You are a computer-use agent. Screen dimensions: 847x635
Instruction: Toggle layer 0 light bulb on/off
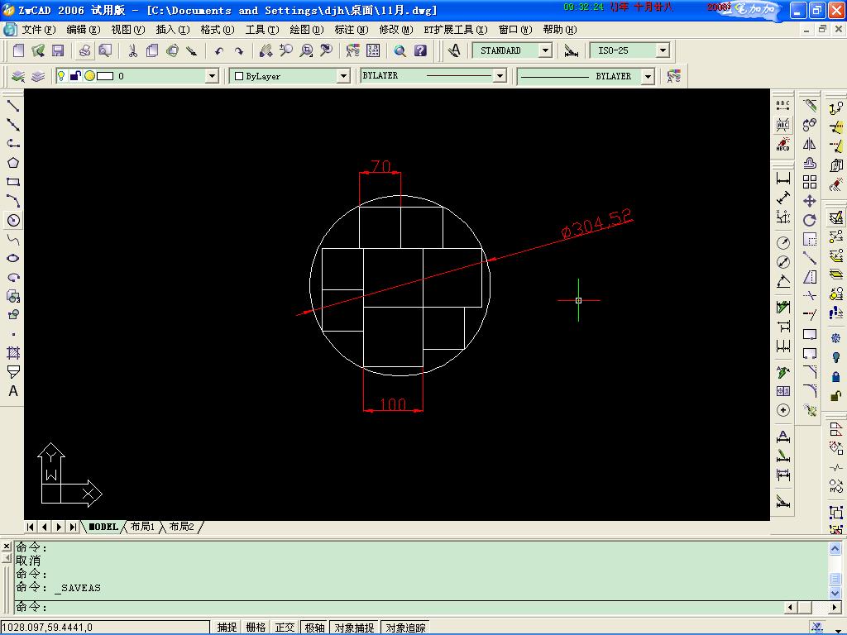click(x=61, y=76)
